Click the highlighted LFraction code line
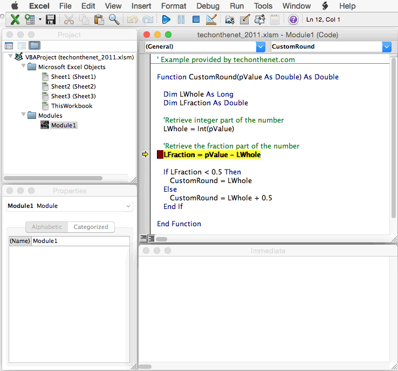398x371 pixels. click(212, 154)
